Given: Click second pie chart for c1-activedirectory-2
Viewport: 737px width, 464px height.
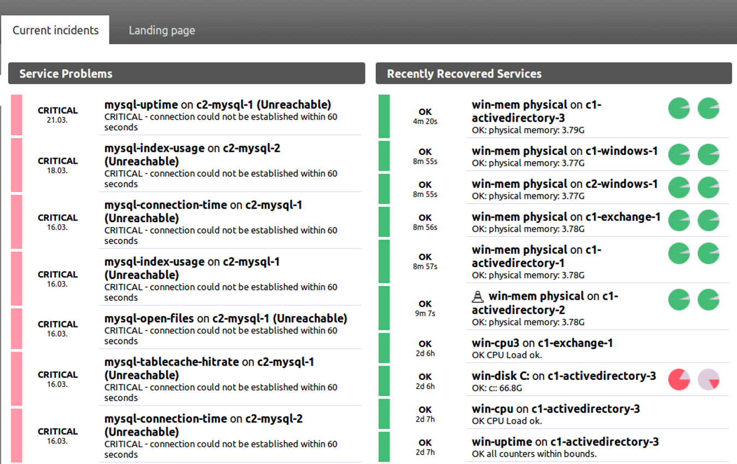Looking at the screenshot, I should 709,300.
